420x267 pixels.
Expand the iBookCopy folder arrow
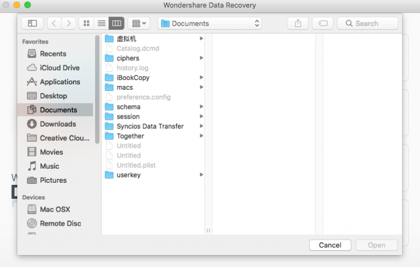pyautogui.click(x=201, y=77)
